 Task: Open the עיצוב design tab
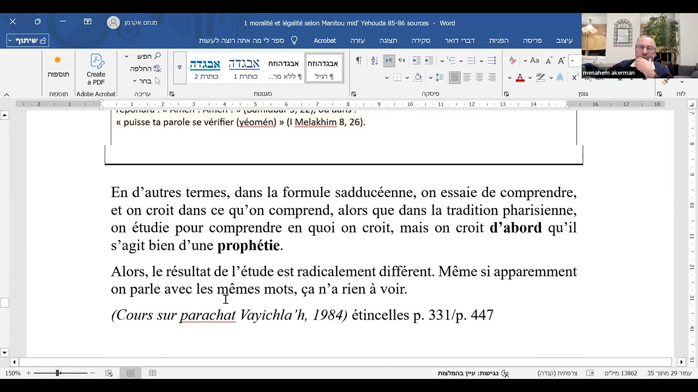tap(564, 40)
